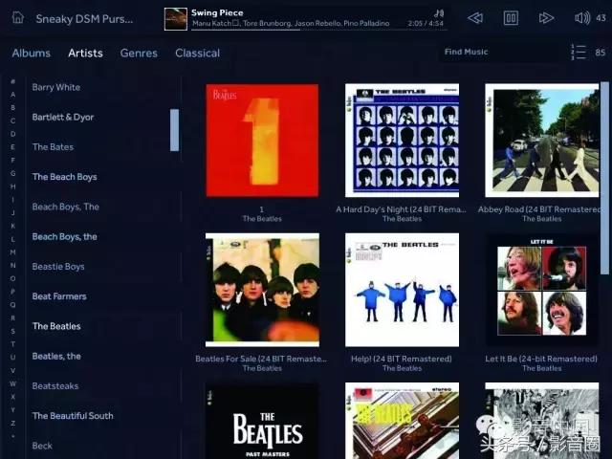Jump to letter T in index
This screenshot has height=459, width=612.
(12, 344)
